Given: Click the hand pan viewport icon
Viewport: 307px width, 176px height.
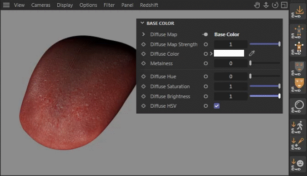Looking at the screenshot, I should [257, 5].
